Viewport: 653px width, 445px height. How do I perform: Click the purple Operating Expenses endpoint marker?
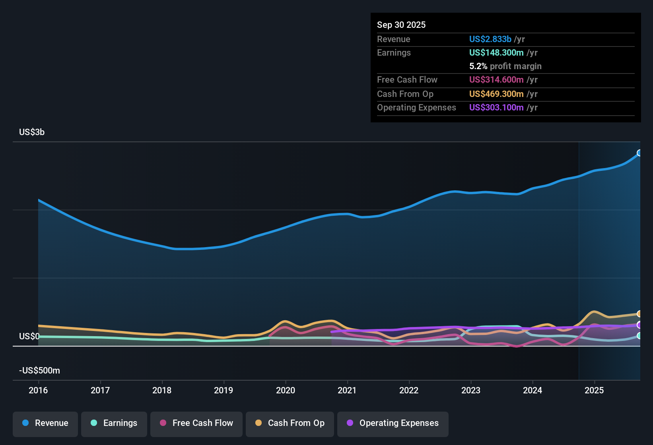[x=639, y=325]
